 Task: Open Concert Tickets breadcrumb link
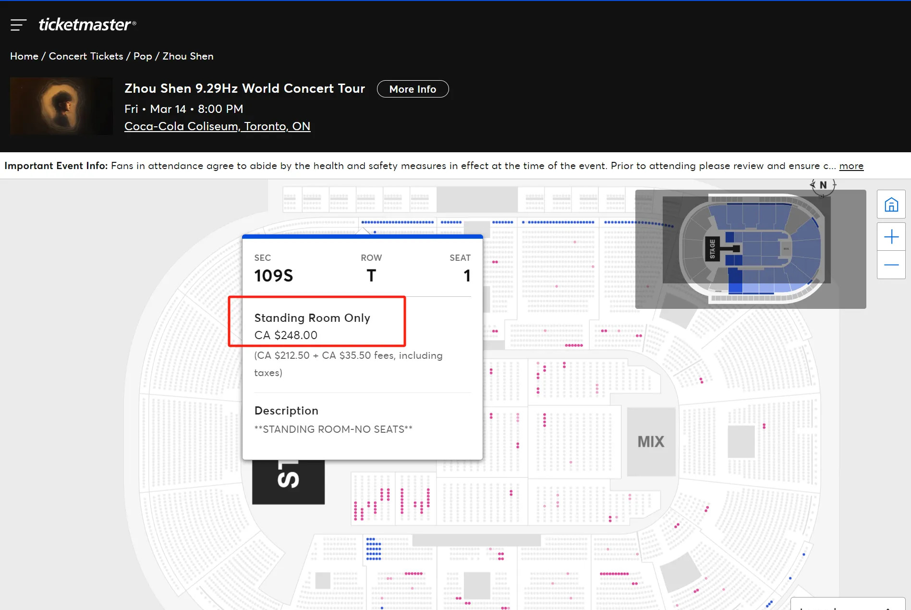tap(86, 56)
